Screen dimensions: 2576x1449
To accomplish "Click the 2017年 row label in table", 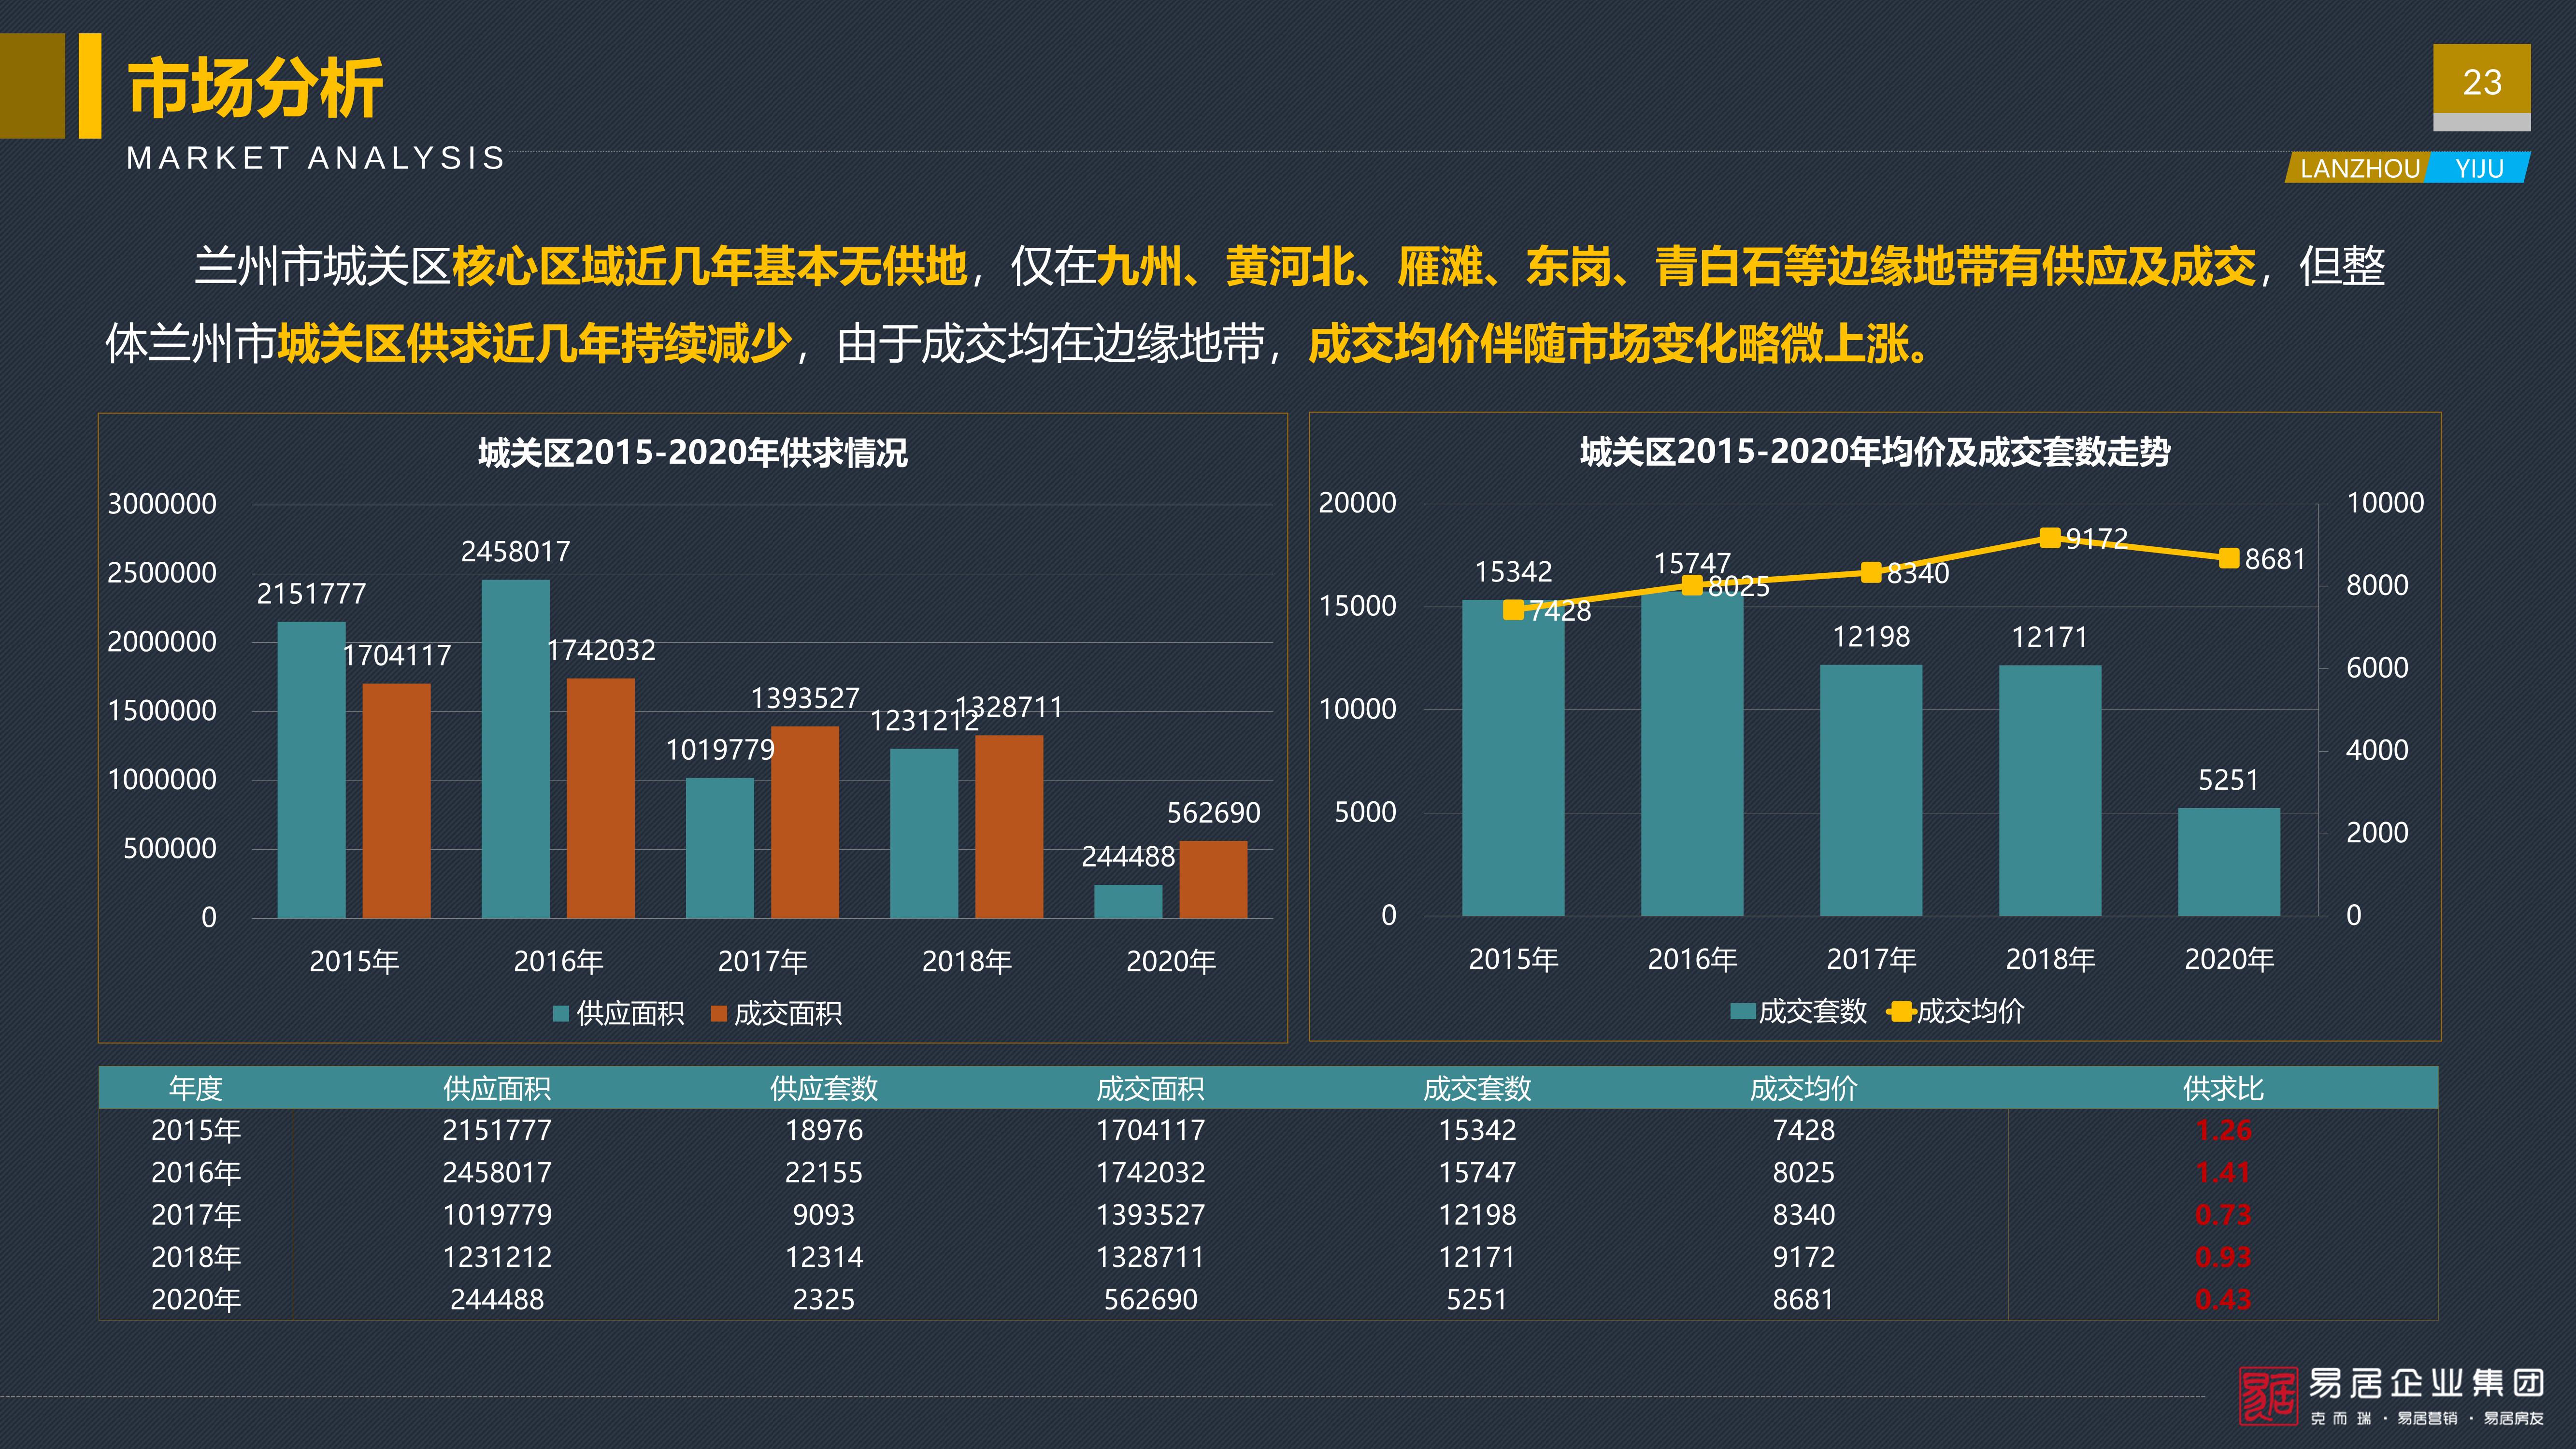I will 196,1215.
